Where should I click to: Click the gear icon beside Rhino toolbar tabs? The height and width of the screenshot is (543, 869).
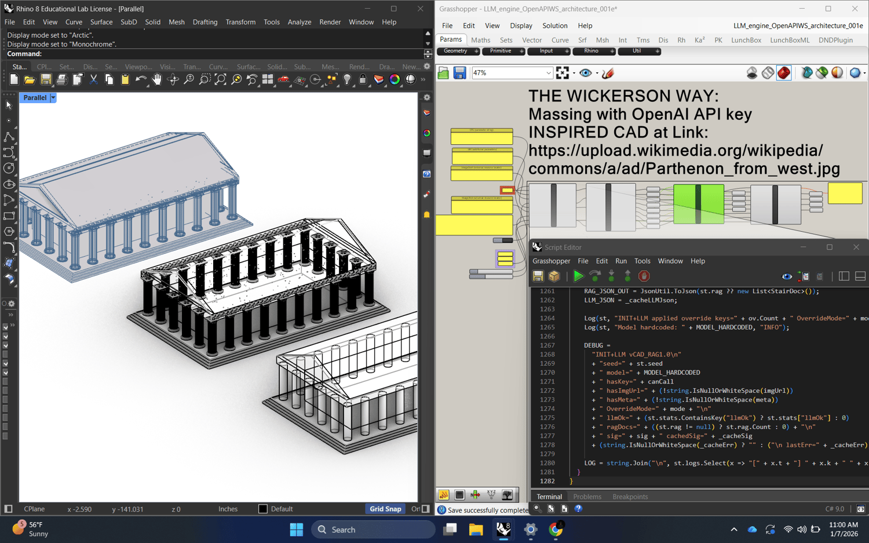(427, 67)
